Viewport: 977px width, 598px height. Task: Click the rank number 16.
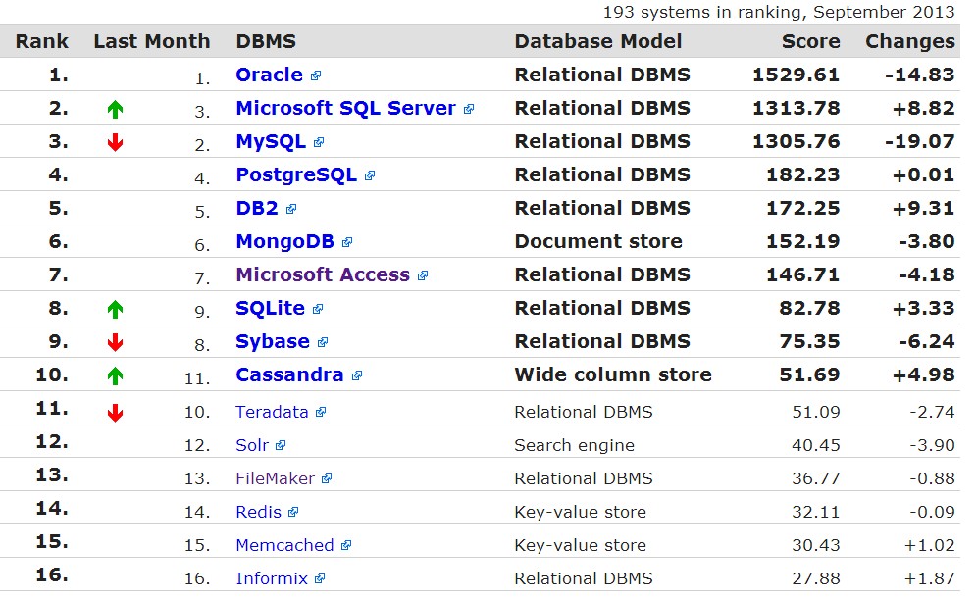click(52, 574)
